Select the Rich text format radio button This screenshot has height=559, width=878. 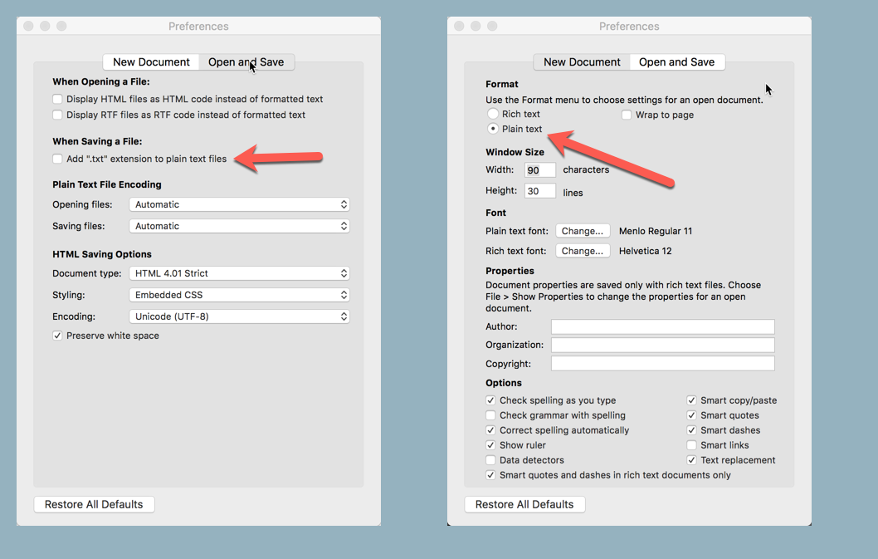click(493, 114)
